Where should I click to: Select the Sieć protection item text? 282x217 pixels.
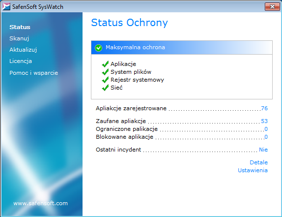click(116, 88)
